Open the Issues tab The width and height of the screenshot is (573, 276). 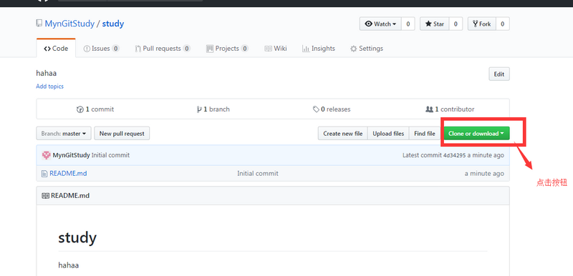click(x=101, y=49)
